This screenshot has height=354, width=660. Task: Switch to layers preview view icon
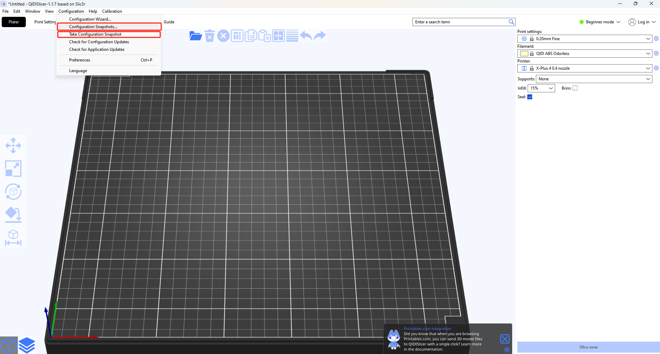coord(27,345)
